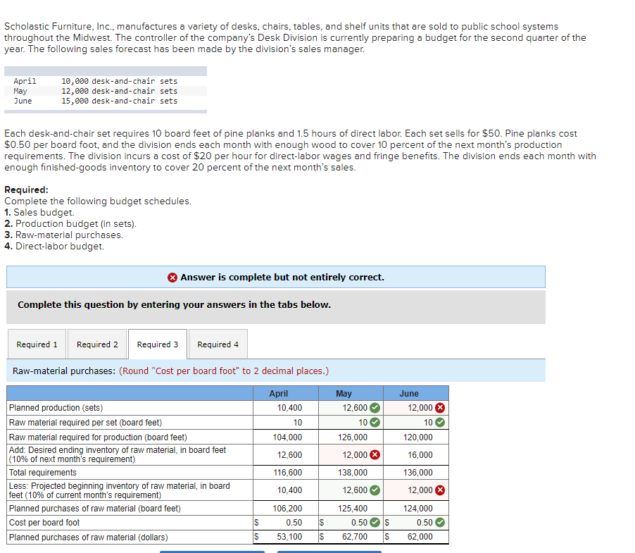
Task: Select April planned purchases dollars 53,100
Action: pos(289,536)
